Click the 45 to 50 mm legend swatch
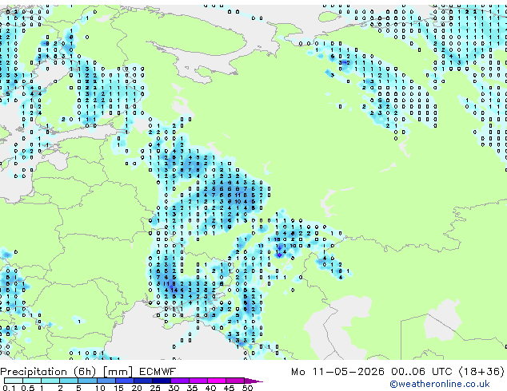 (x=235, y=381)
